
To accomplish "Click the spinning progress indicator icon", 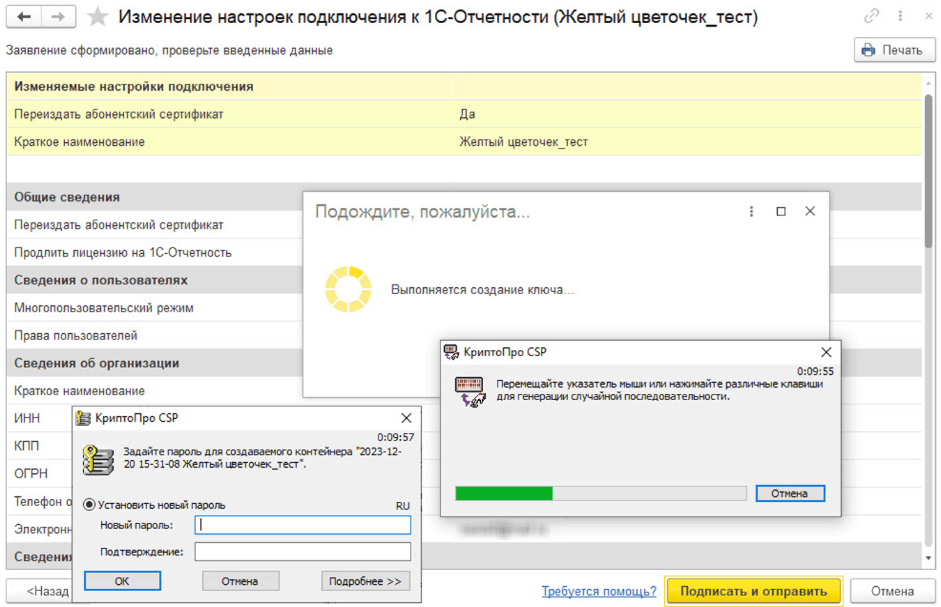I will 348,289.
